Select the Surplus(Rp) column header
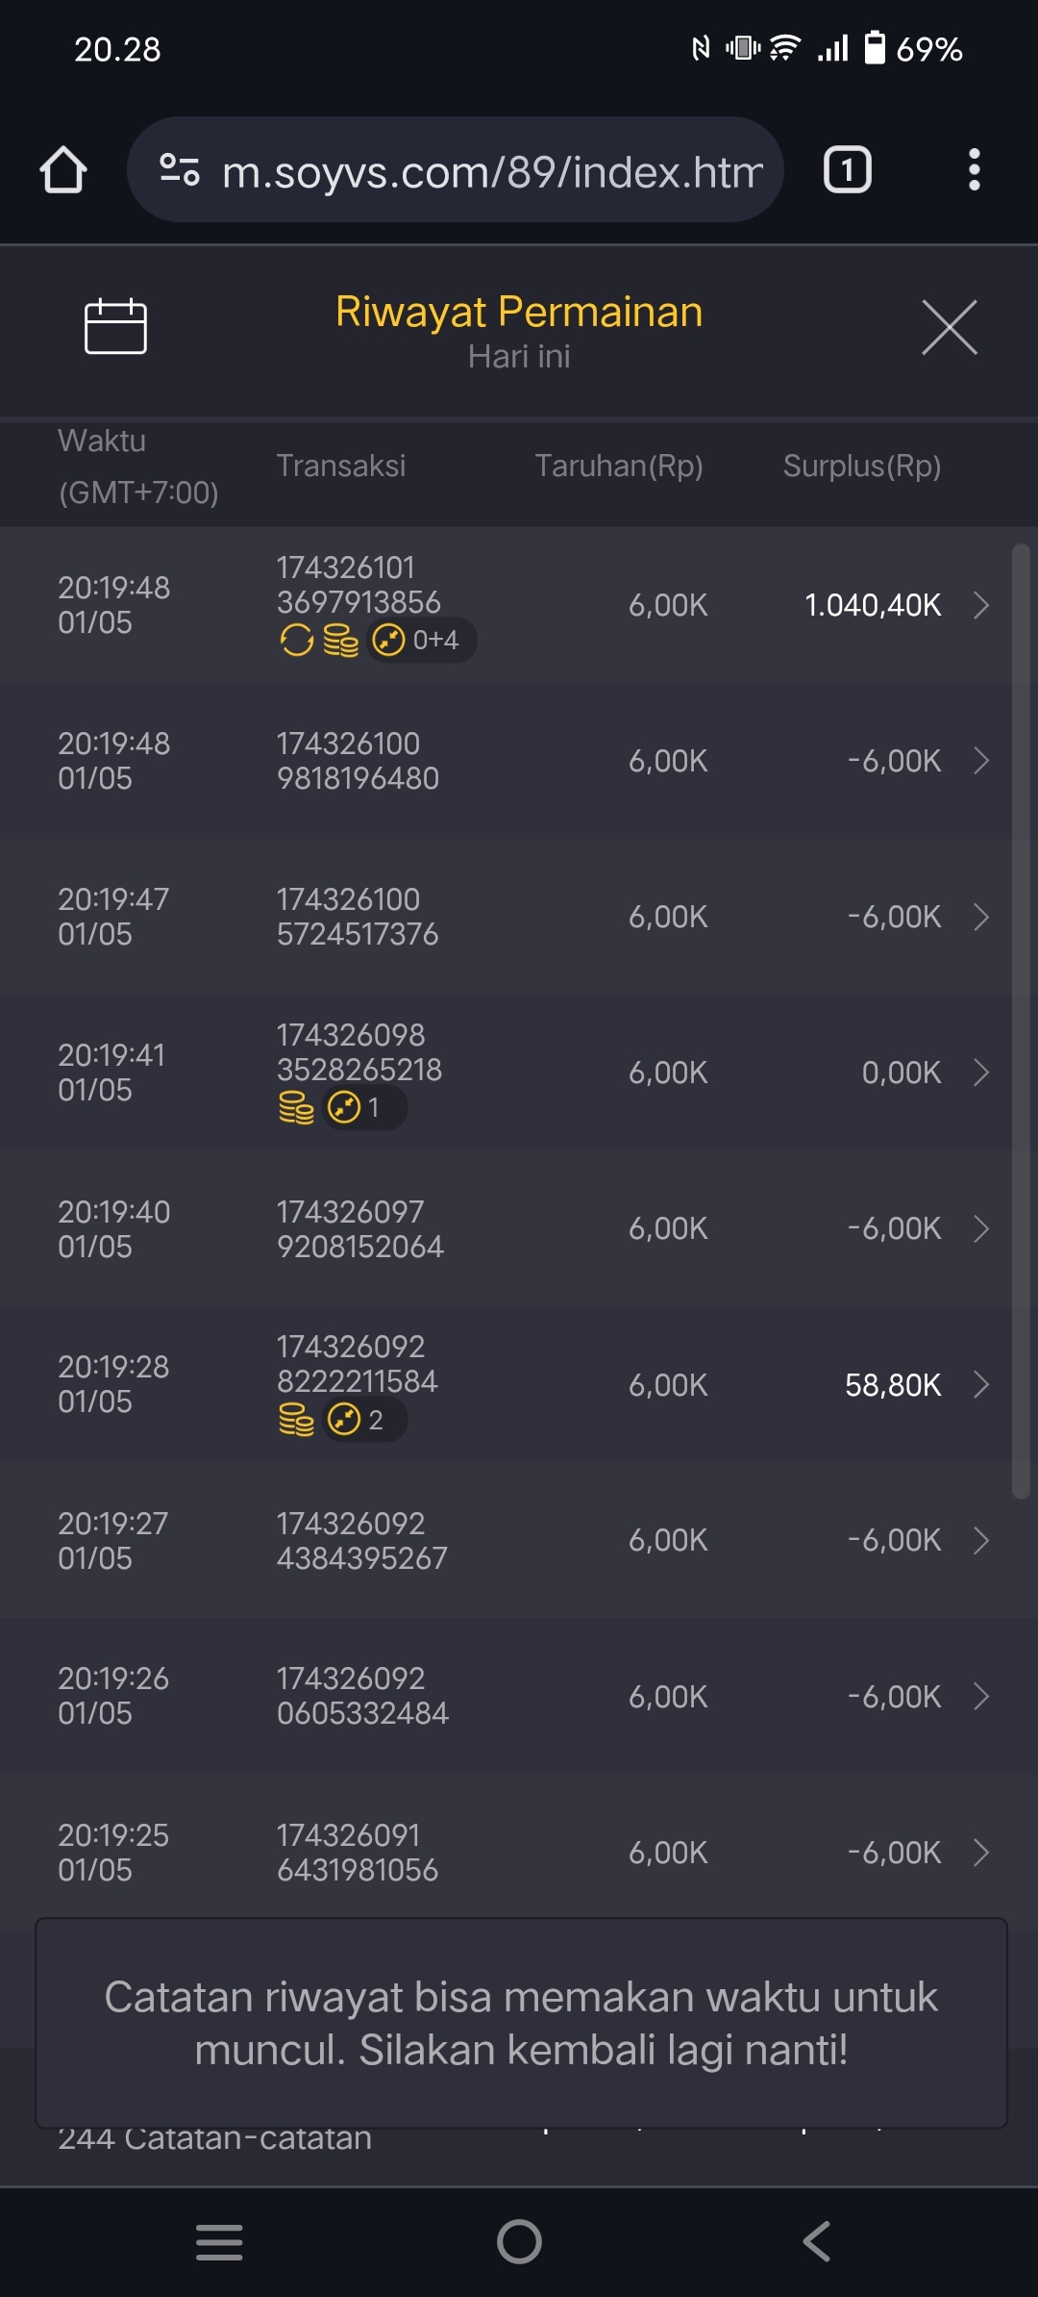 click(861, 467)
